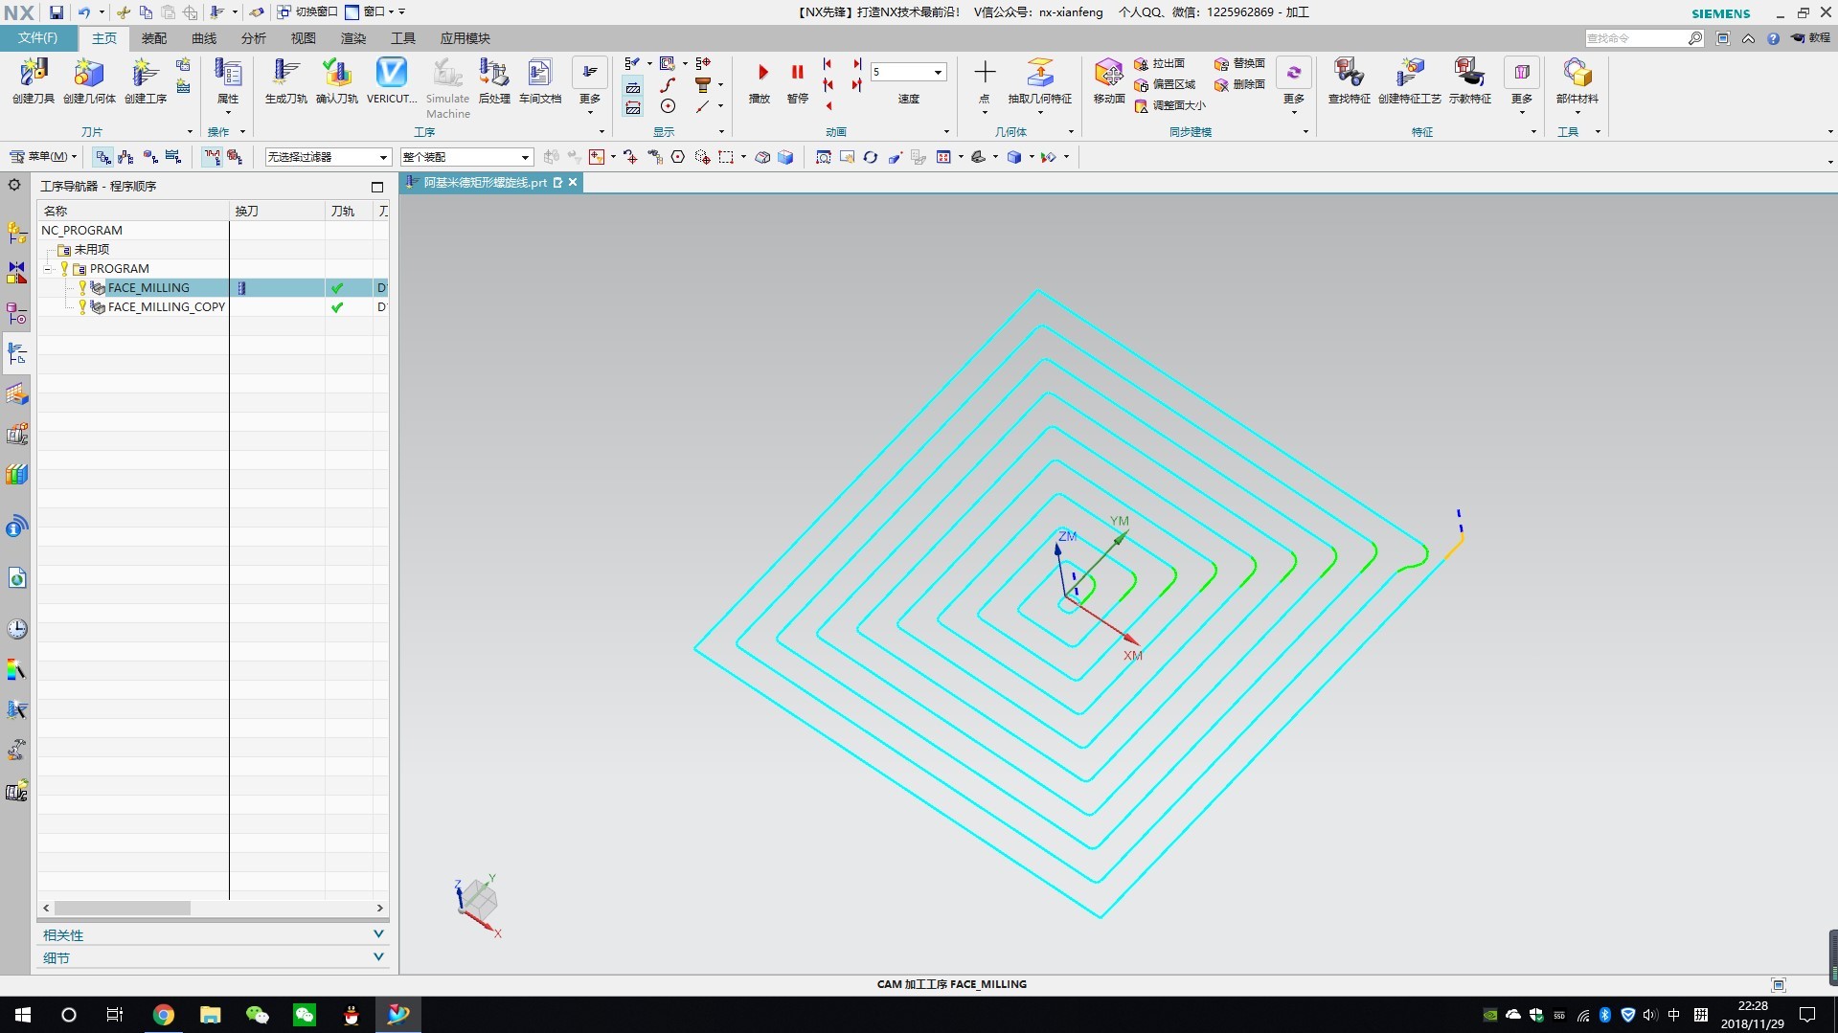This screenshot has height=1033, width=1838.
Task: Open navigator settings gear icon
Action: tap(14, 185)
